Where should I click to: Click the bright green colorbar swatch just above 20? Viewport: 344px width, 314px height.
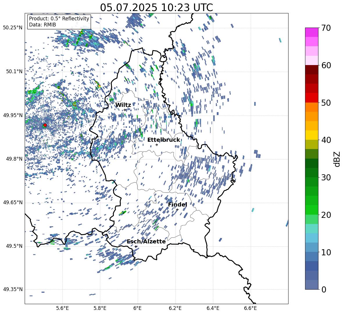coord(311,210)
